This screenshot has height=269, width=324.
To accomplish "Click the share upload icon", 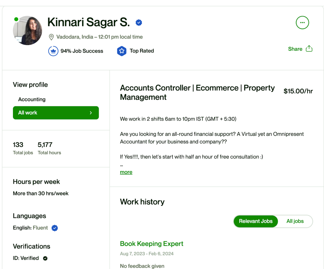I will 309,49.
